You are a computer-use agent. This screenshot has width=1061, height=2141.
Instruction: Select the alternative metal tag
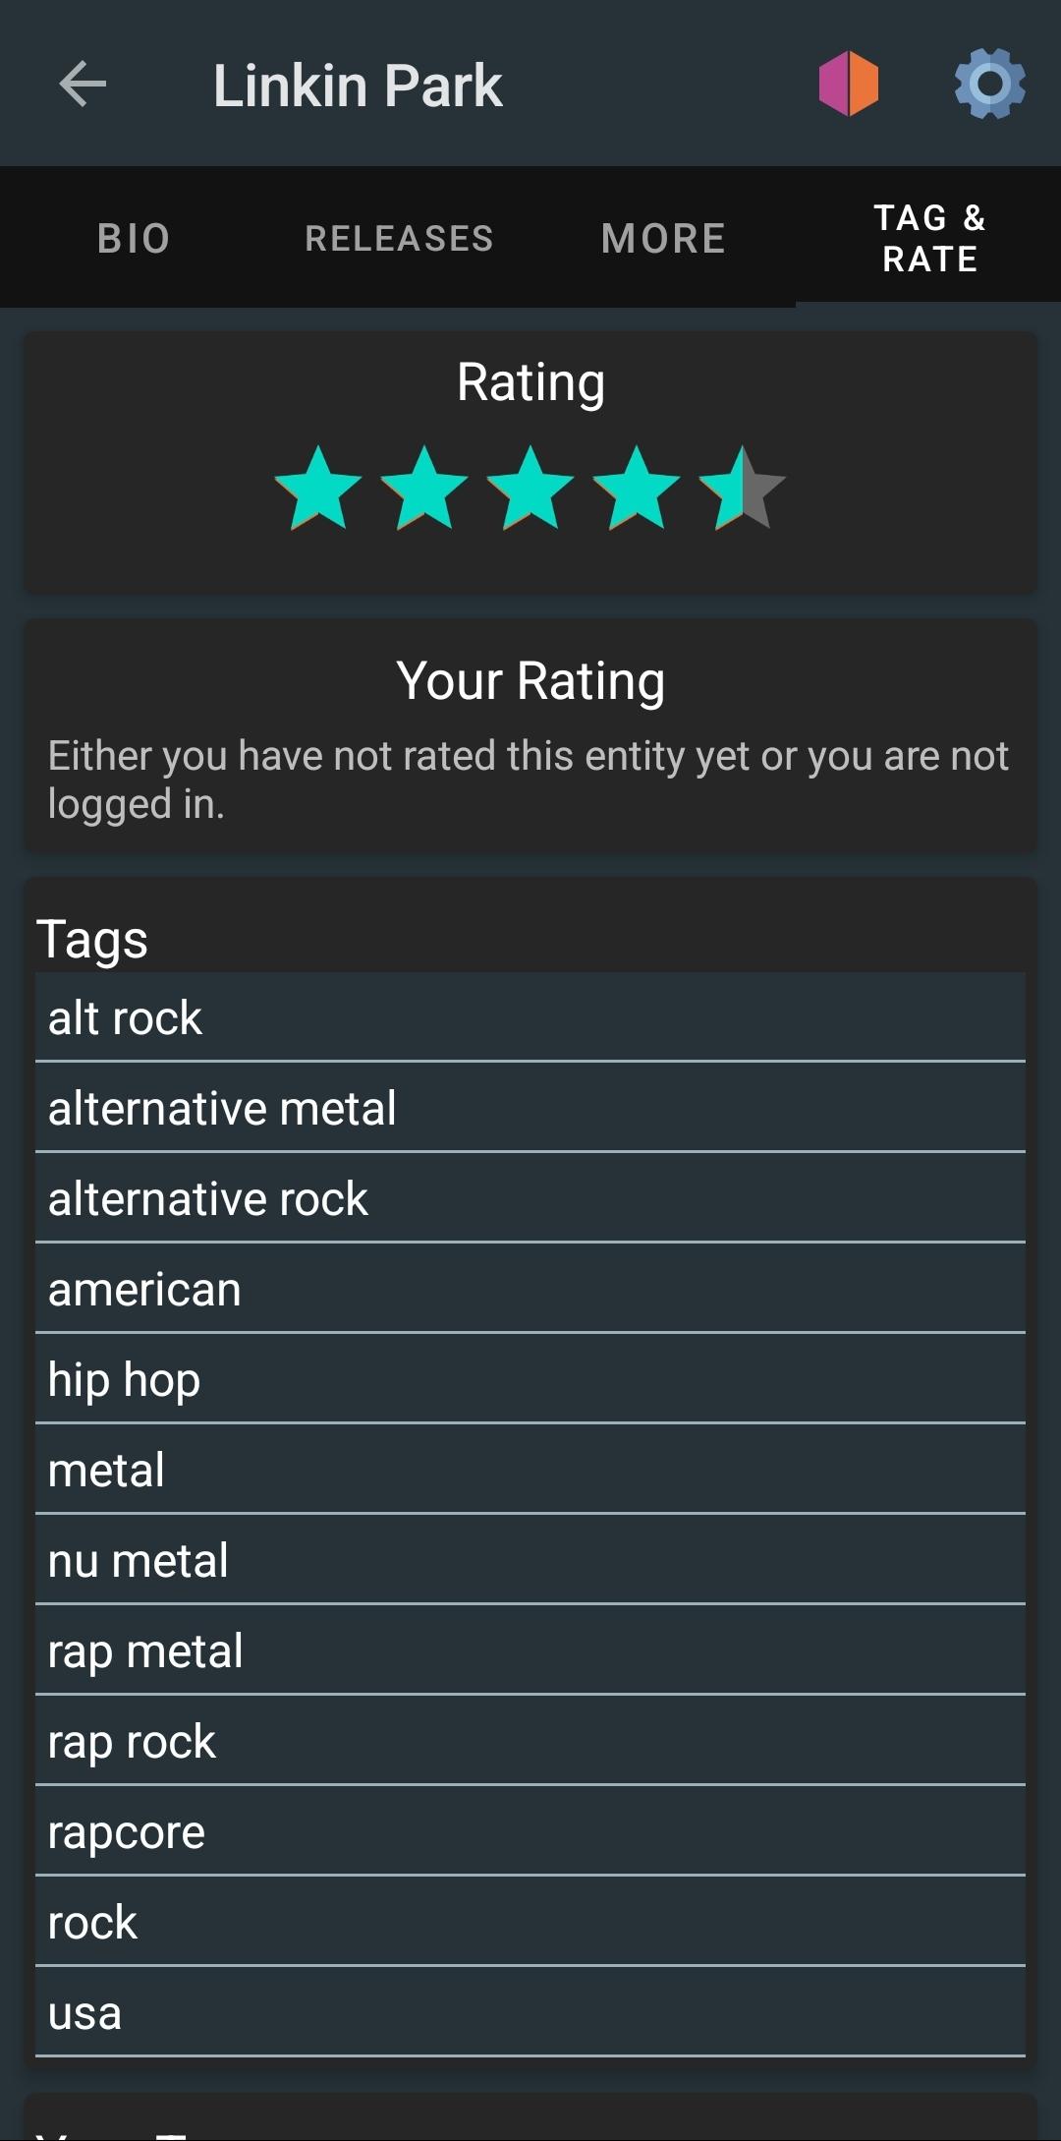530,1108
